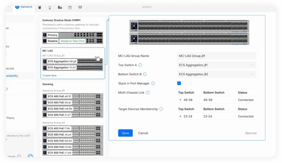The height and width of the screenshot is (163, 282).
Task: Select ECS 48S PoE x6:a4 switch
Action: [73, 135]
